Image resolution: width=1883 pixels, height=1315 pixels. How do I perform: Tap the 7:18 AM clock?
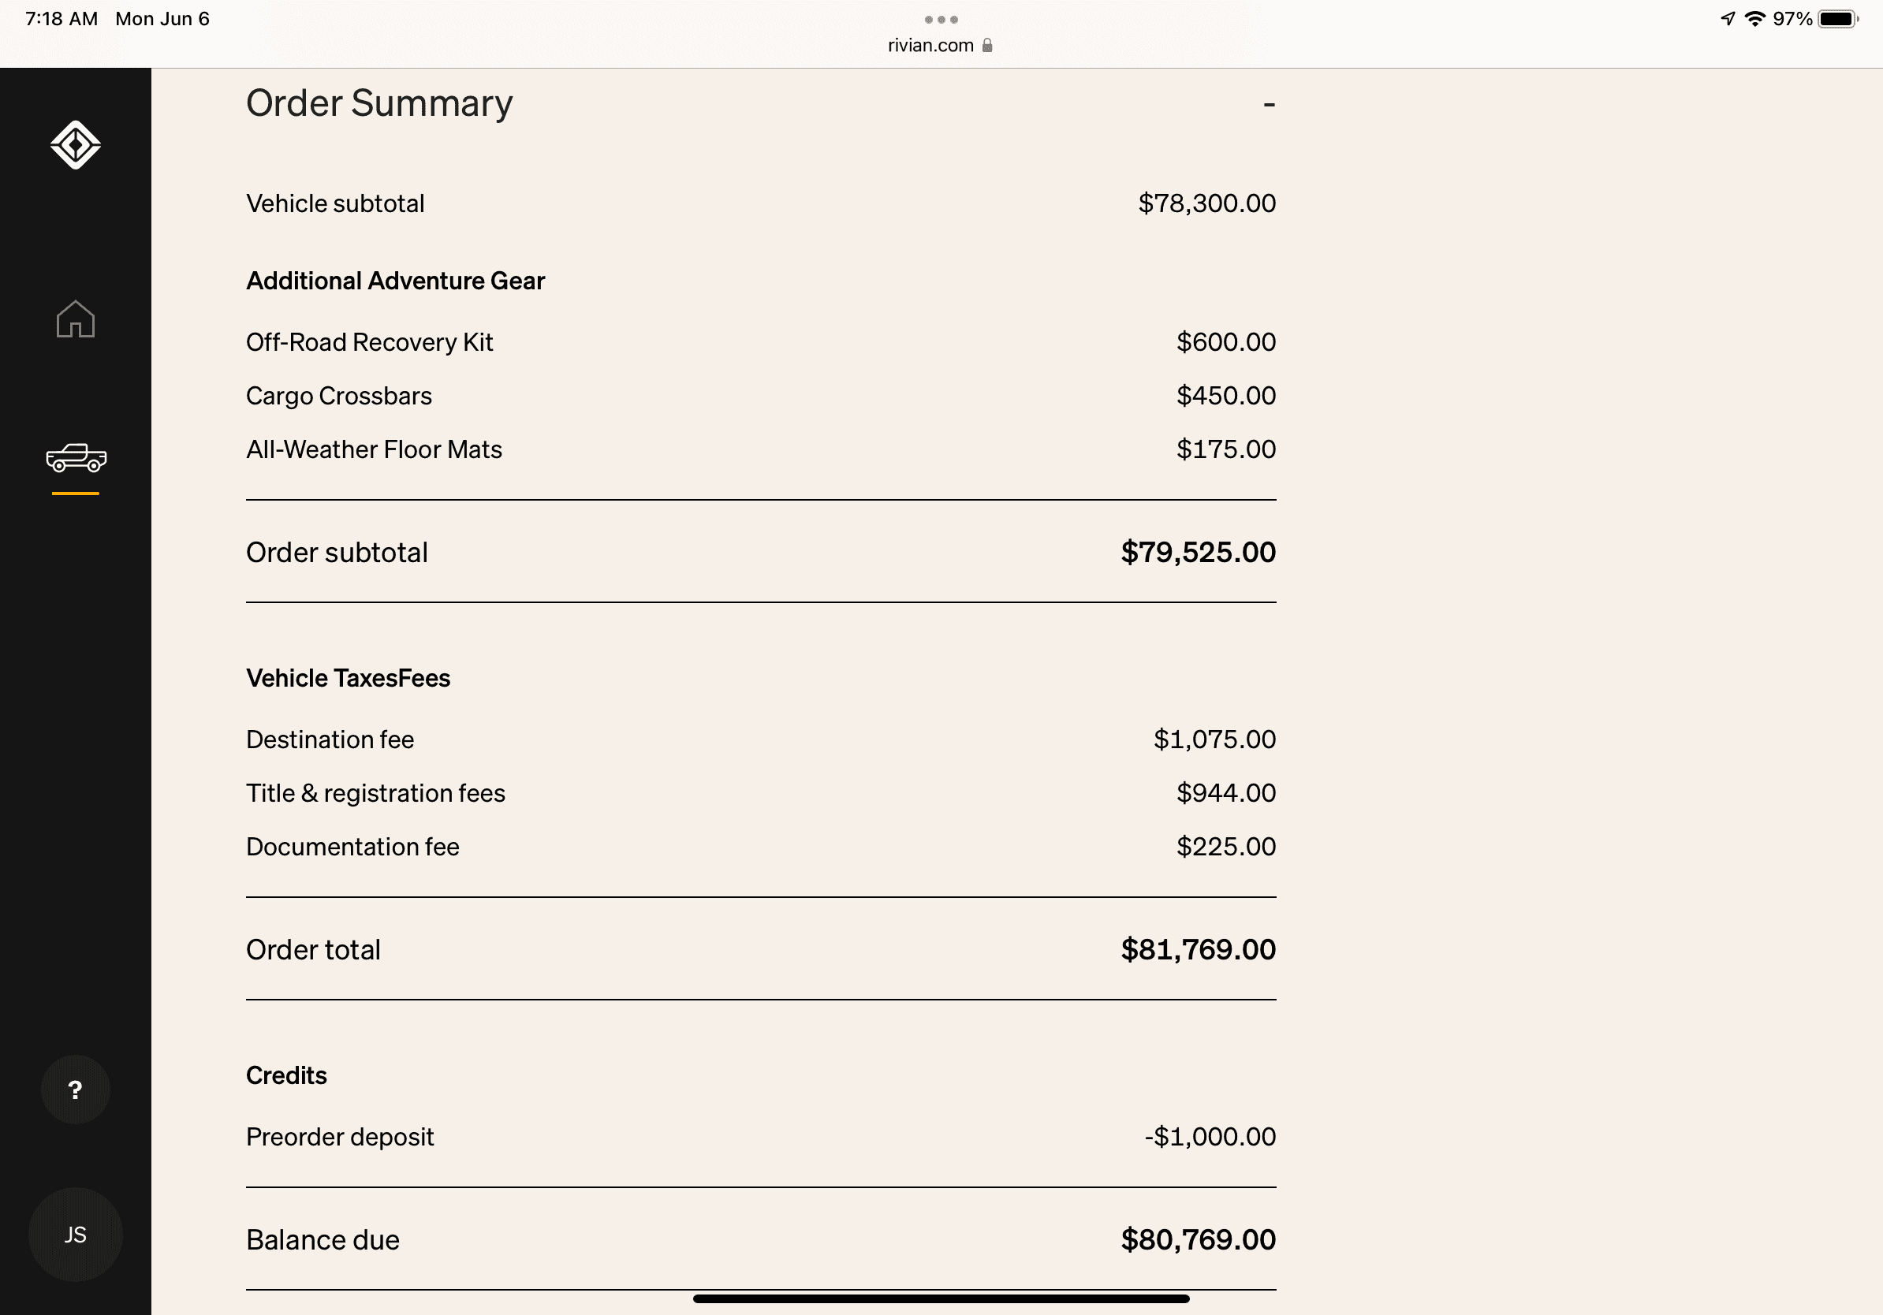click(62, 19)
